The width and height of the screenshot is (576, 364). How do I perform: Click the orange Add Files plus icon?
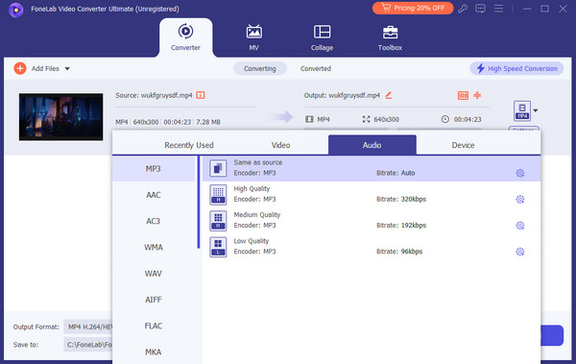coord(20,68)
